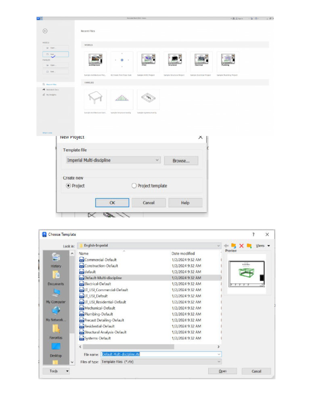This screenshot has height=413, width=310.
Task: Open the Look in English-Imperial dropdown
Action: coord(149,246)
